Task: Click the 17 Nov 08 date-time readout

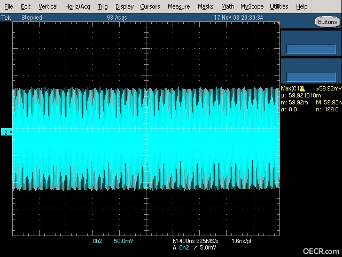Action: coord(238,18)
